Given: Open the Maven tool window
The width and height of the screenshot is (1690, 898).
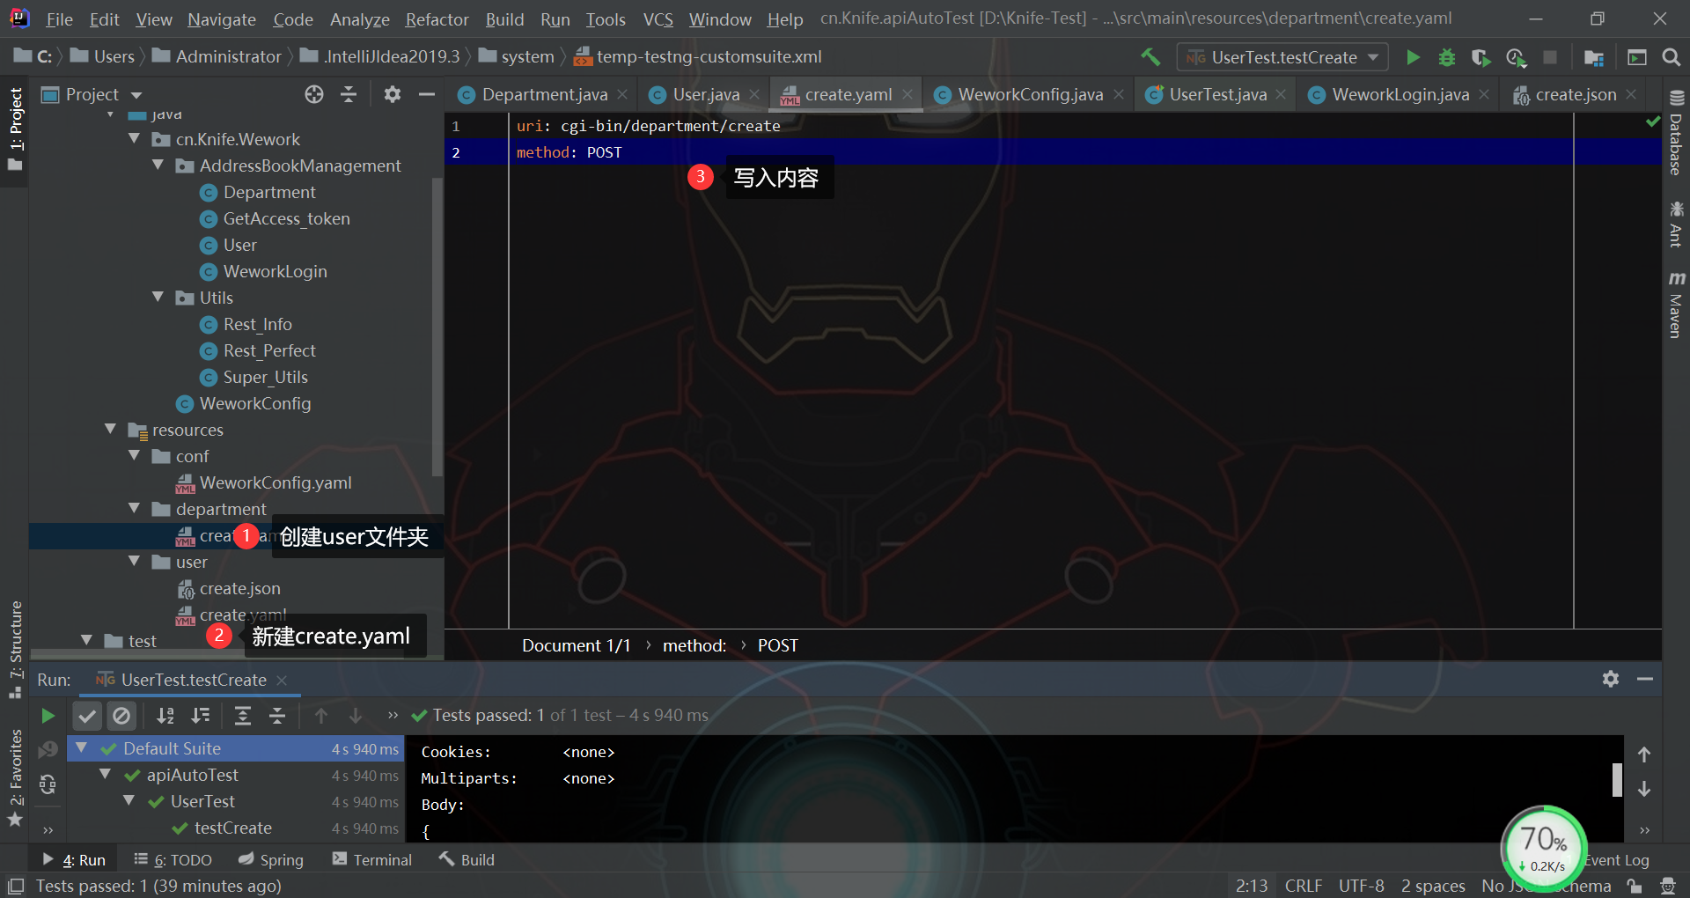Looking at the screenshot, I should [x=1676, y=305].
